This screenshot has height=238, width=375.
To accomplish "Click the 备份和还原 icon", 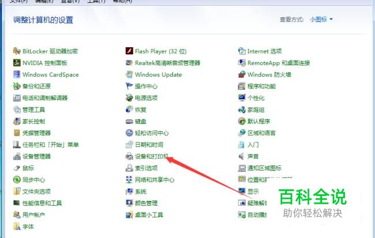I will (17, 86).
